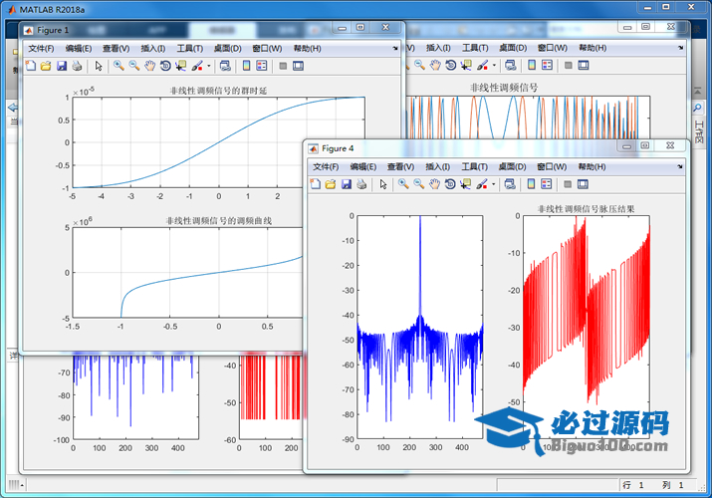Click Open File icon in Figure 4 toolbar
The width and height of the screenshot is (712, 498).
pos(331,184)
